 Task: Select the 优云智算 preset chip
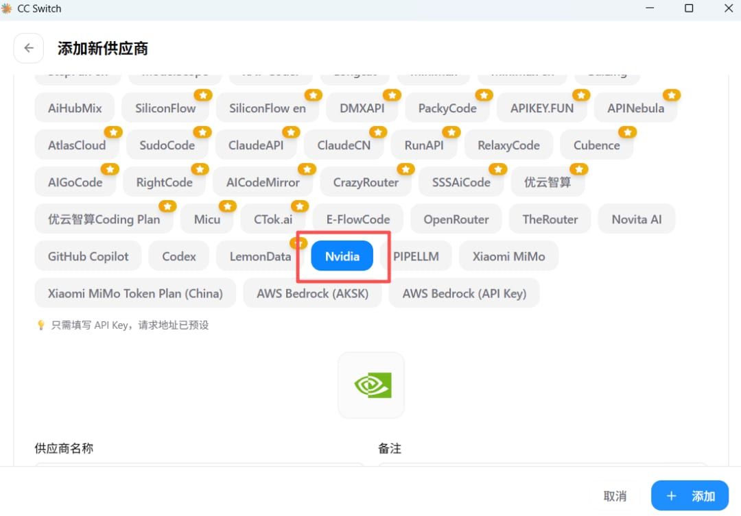pos(548,182)
